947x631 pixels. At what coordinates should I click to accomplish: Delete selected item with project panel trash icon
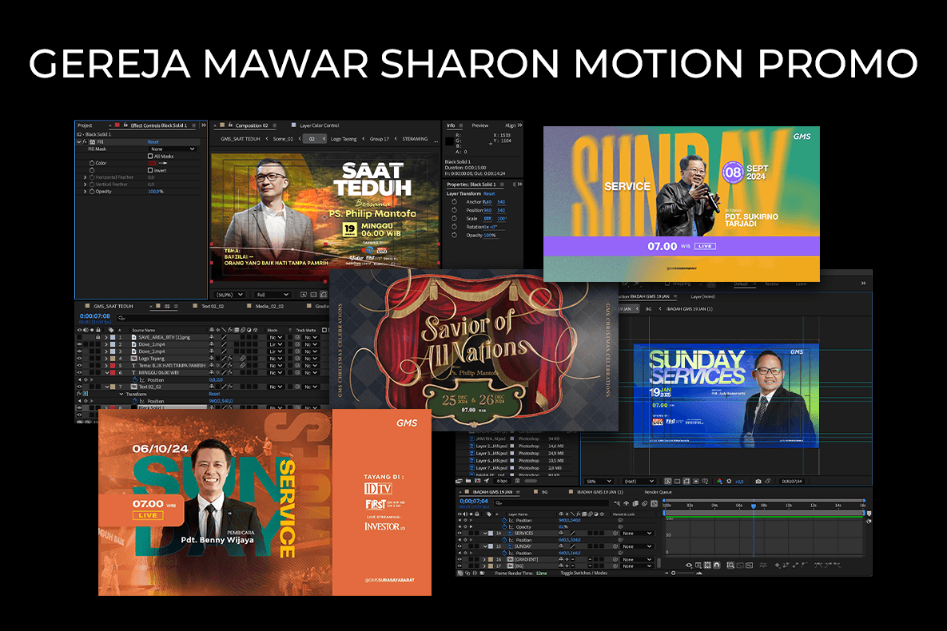click(518, 482)
